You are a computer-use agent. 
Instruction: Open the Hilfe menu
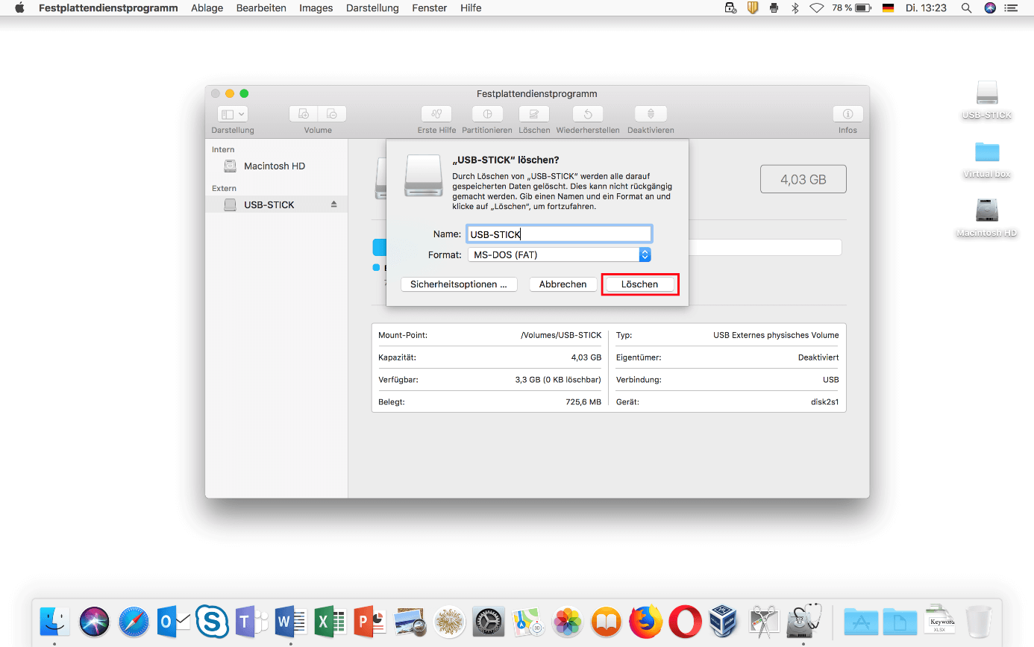[471, 8]
